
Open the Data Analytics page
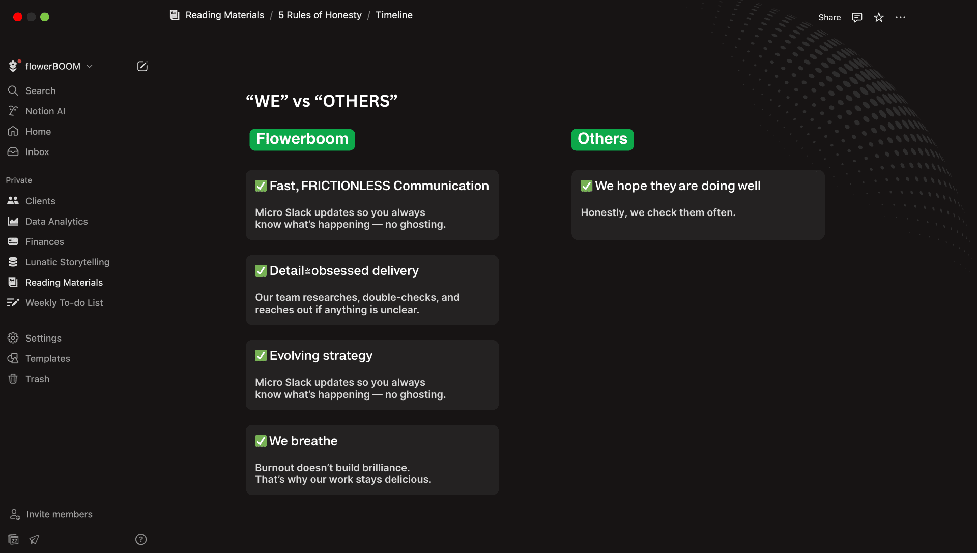pos(56,221)
